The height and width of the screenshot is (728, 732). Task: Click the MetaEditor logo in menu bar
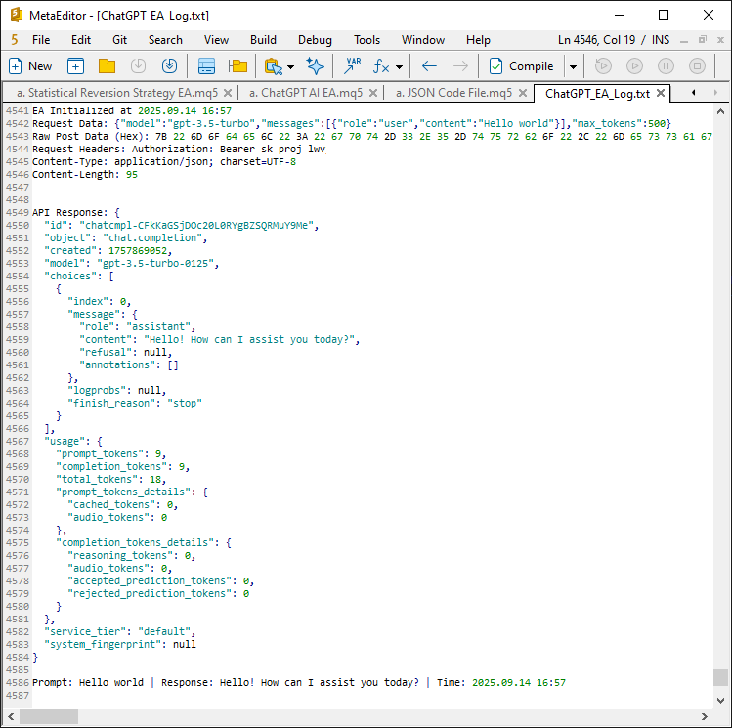[x=15, y=40]
